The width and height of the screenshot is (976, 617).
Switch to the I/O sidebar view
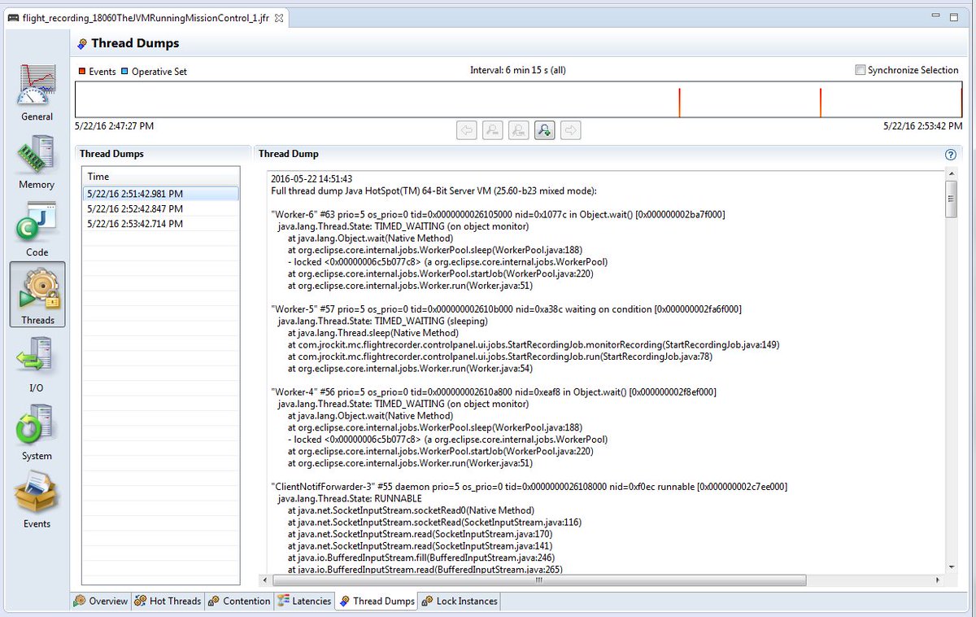tap(36, 361)
